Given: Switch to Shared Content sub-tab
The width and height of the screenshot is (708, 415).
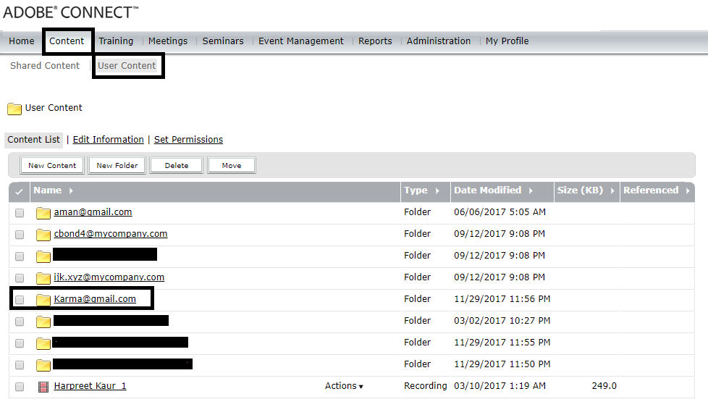Looking at the screenshot, I should tap(45, 66).
